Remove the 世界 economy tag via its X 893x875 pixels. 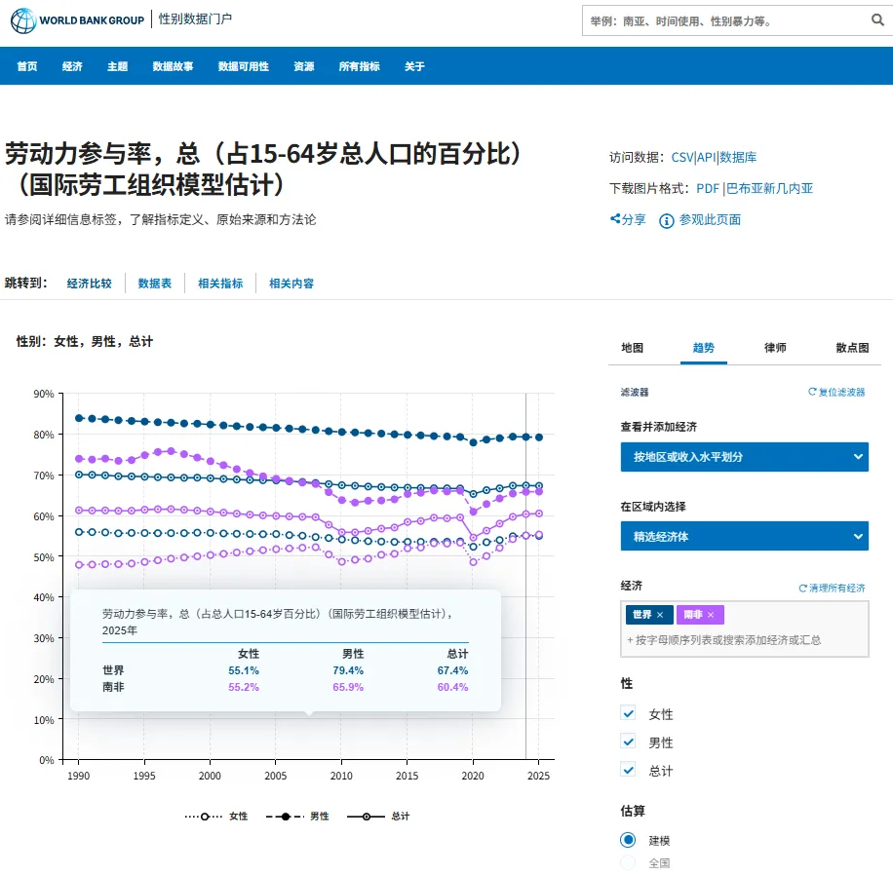coord(660,615)
